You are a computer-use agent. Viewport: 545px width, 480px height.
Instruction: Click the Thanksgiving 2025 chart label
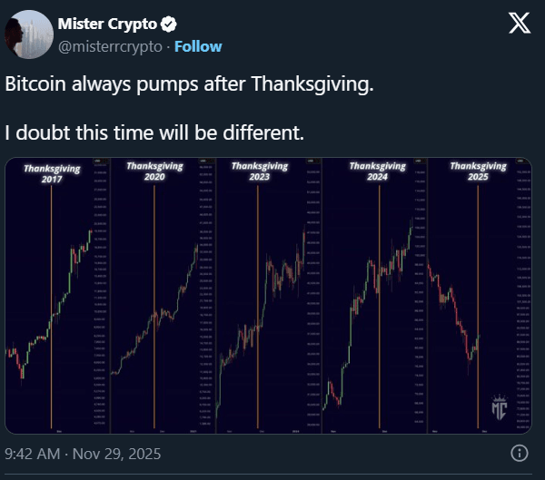pyautogui.click(x=478, y=171)
